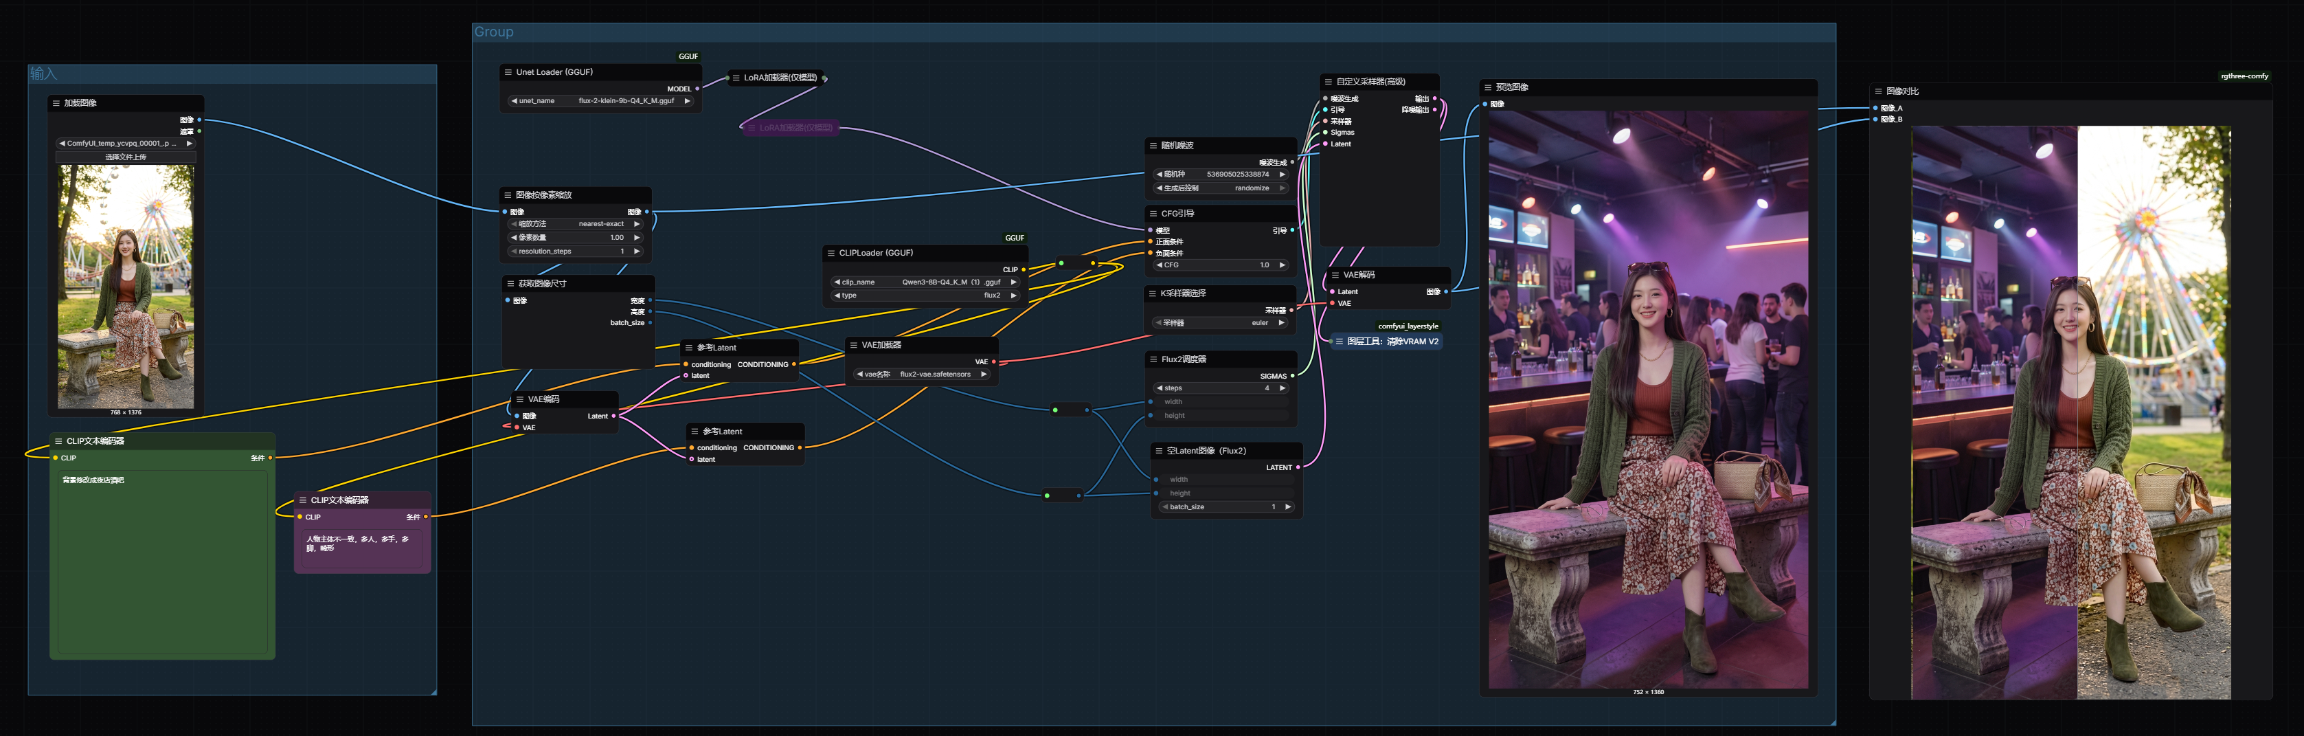Click the CLIP output socket on CLIPLoader
2304x736 pixels.
(x=1024, y=269)
